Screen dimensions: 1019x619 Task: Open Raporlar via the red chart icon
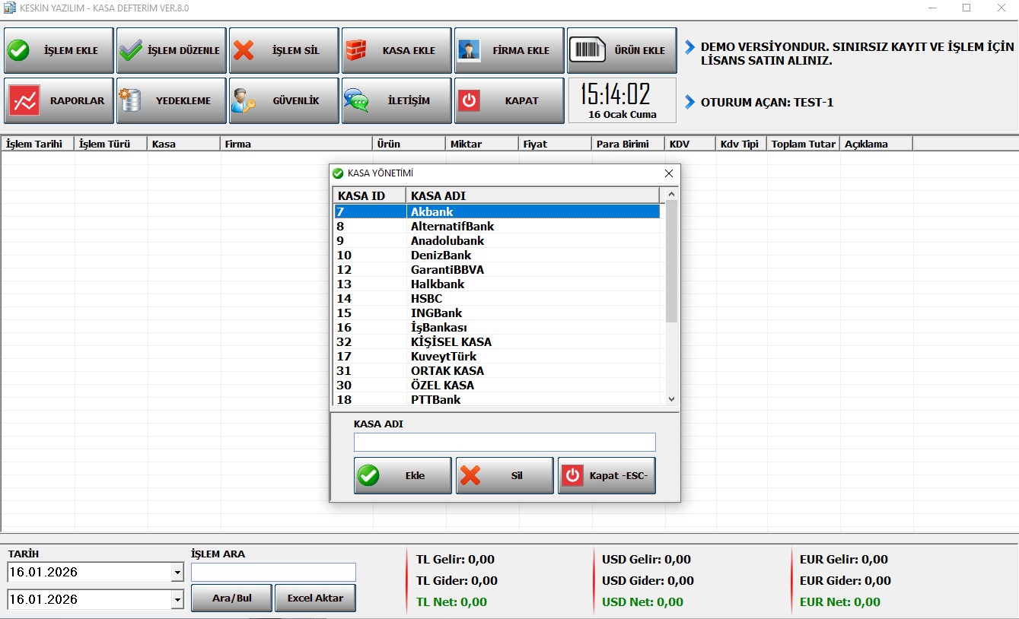(24, 100)
